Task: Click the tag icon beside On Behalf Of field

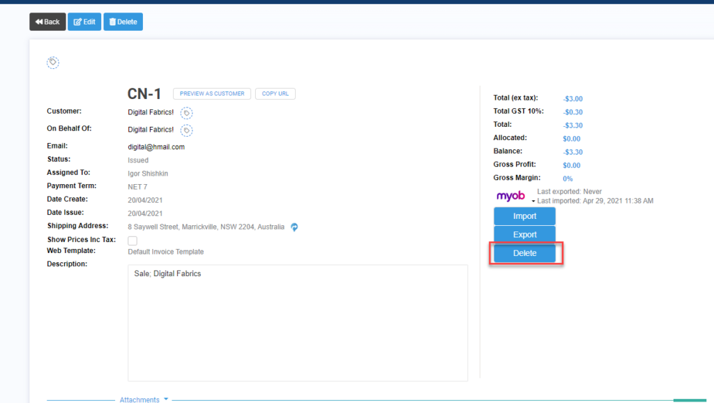Action: coord(186,130)
